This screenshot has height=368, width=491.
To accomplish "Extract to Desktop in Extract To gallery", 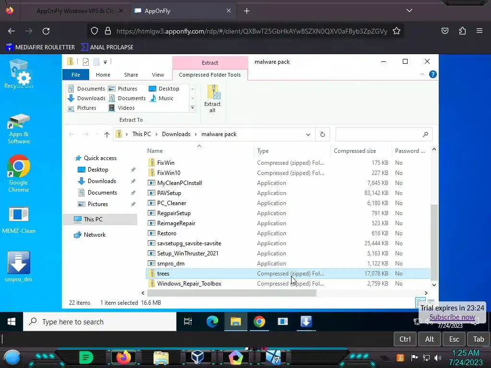I will [164, 89].
